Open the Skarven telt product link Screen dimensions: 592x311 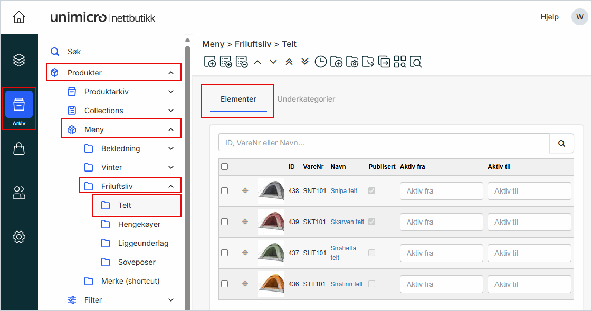(347, 222)
